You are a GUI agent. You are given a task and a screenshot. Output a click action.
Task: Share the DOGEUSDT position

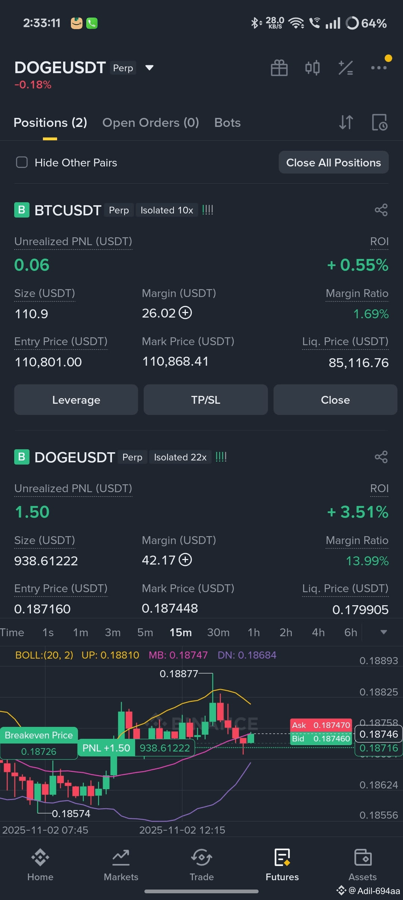pyautogui.click(x=381, y=457)
